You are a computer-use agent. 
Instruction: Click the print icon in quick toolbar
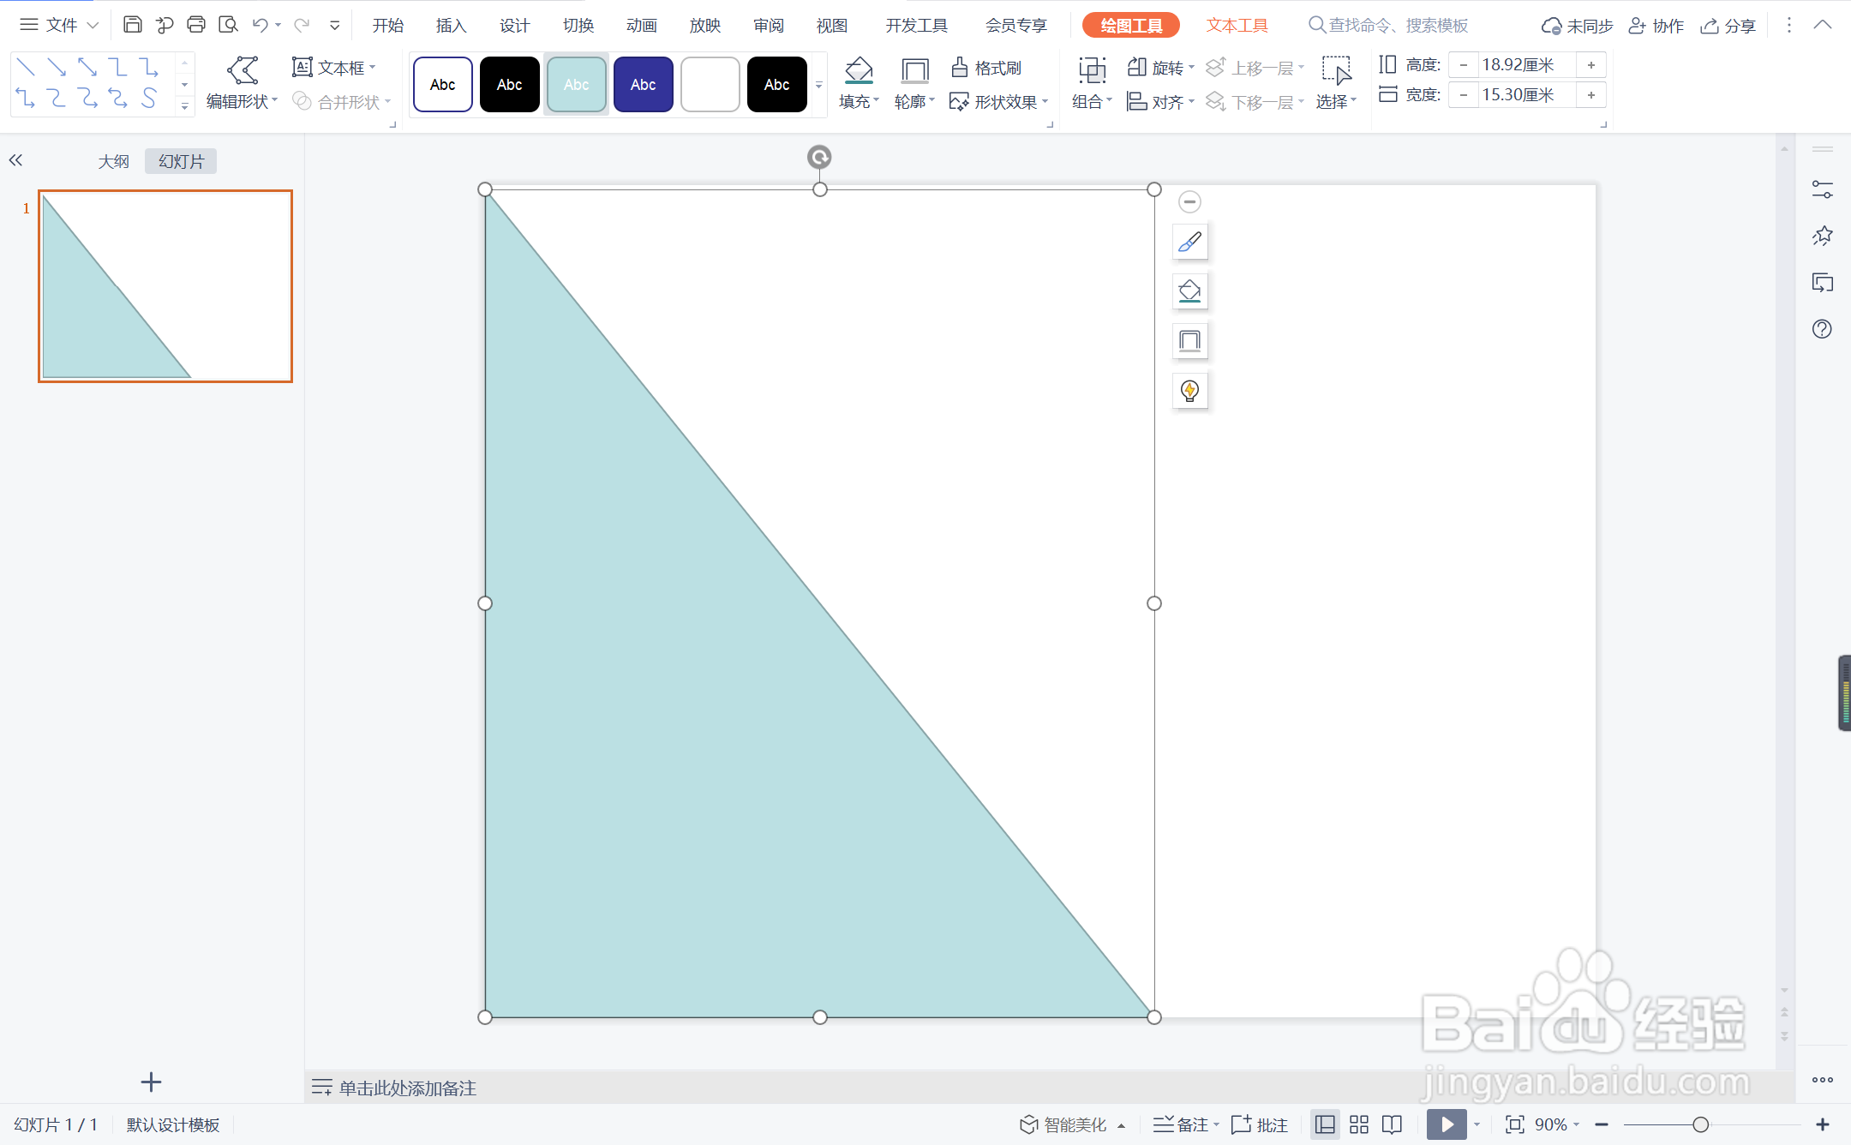[x=196, y=25]
